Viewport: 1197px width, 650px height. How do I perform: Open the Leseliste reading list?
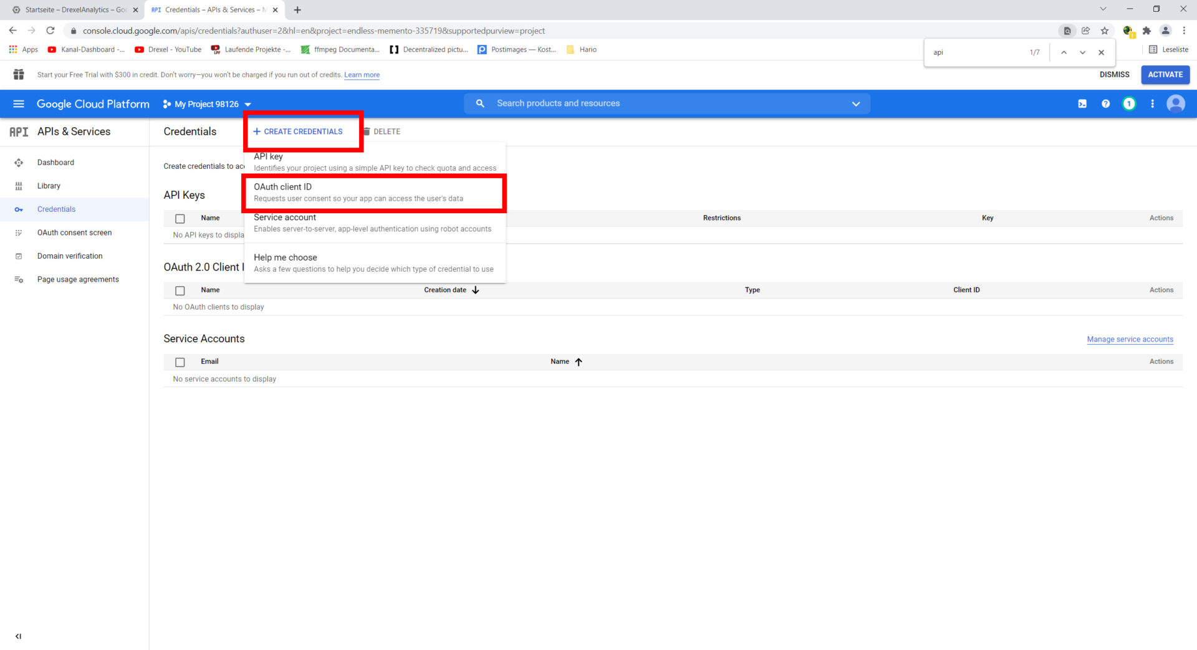coord(1168,50)
